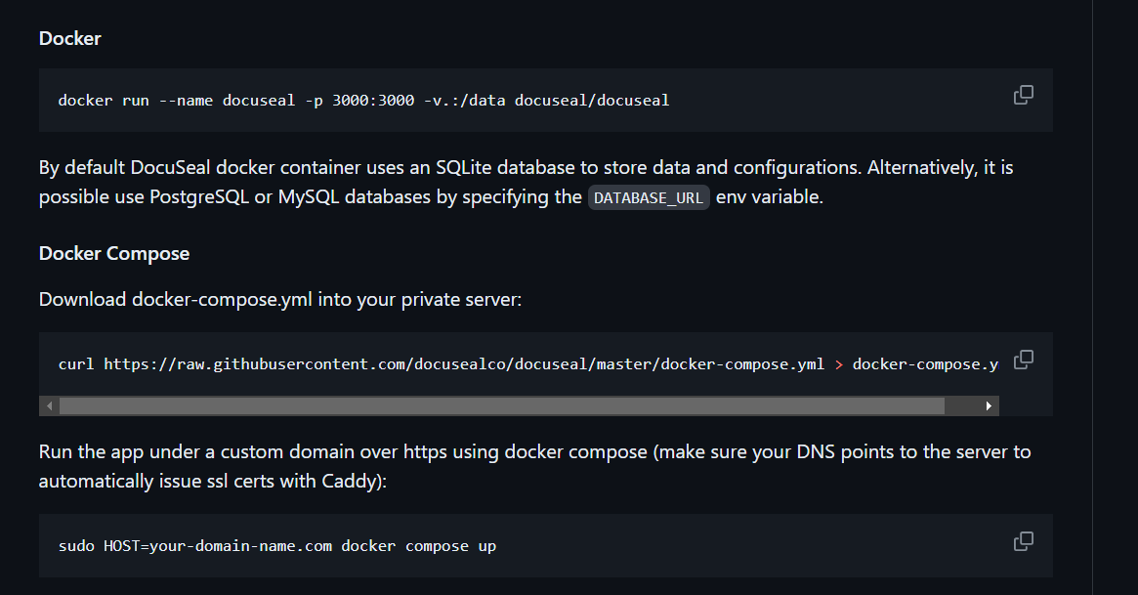
Task: Click "docker compose up" in the last command
Action: click(418, 545)
